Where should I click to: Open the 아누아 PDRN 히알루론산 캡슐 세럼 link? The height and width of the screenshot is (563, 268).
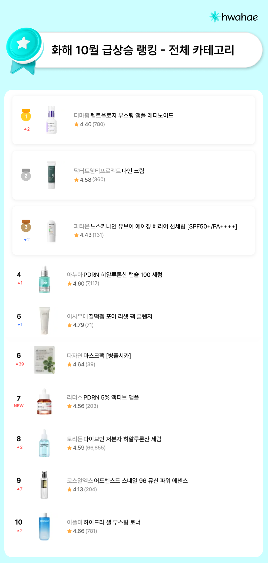pos(114,275)
